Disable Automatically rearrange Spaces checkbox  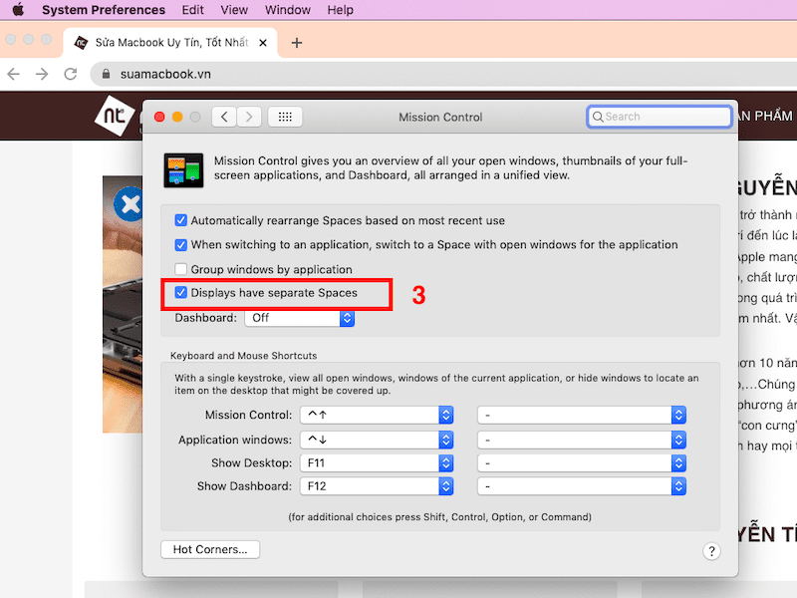click(x=181, y=220)
